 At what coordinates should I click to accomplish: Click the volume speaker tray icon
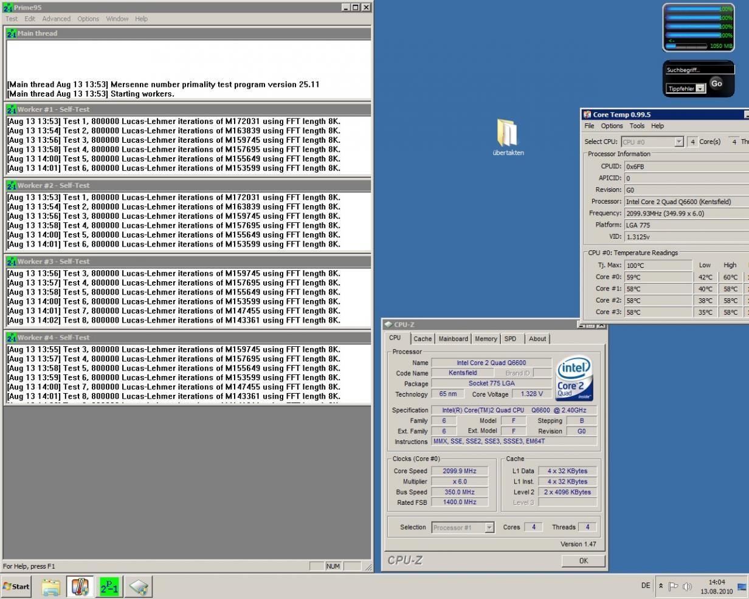[687, 586]
